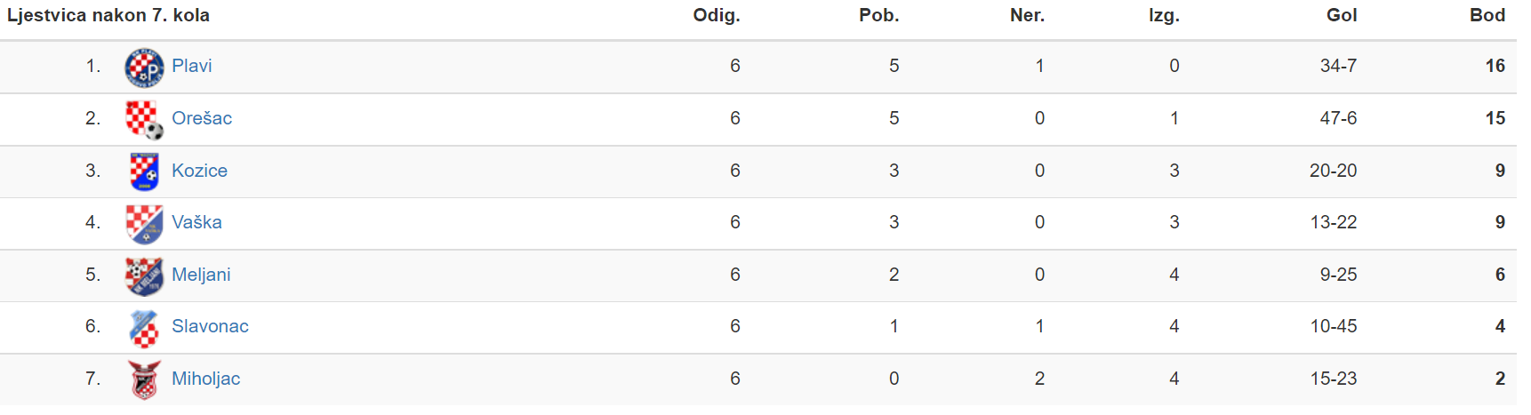Click the Bod column header

[1487, 15]
